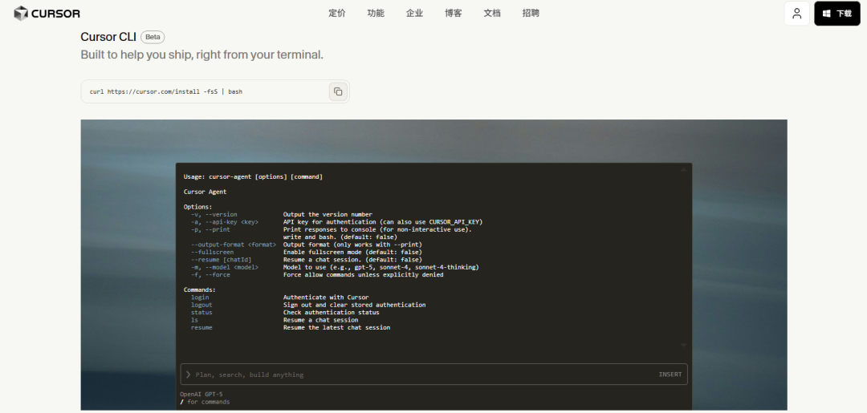Visit the 招聘 careers page
This screenshot has height=413, width=867.
click(x=531, y=14)
